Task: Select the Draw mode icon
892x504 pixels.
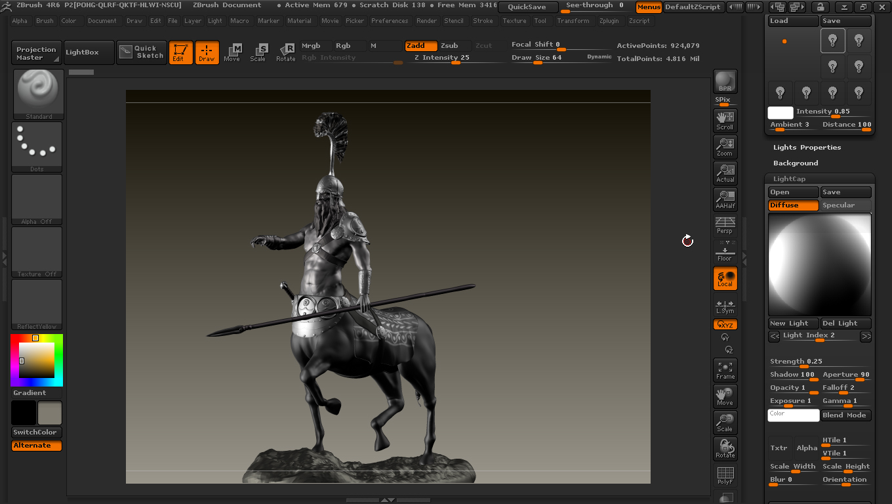Action: [207, 52]
